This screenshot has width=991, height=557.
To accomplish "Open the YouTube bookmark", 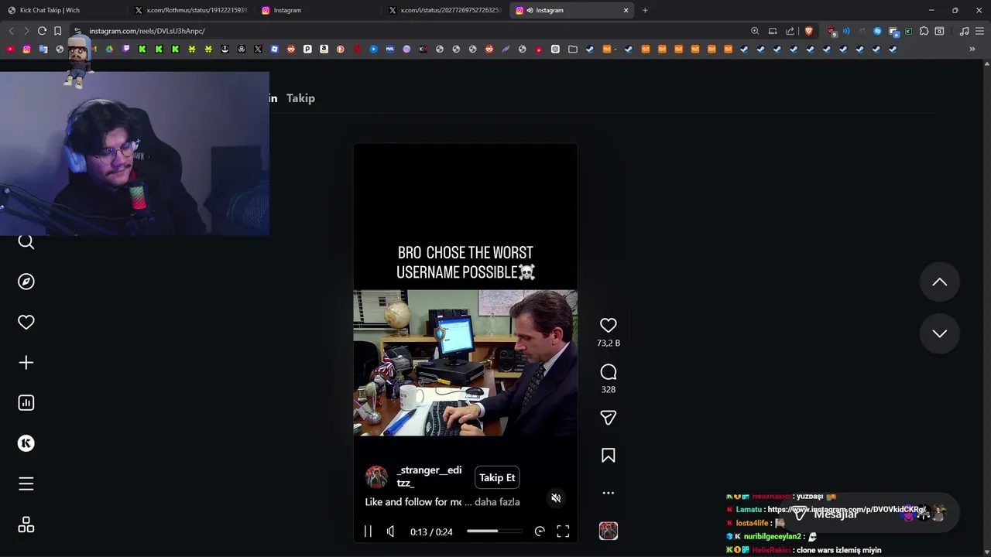I will coord(10,49).
